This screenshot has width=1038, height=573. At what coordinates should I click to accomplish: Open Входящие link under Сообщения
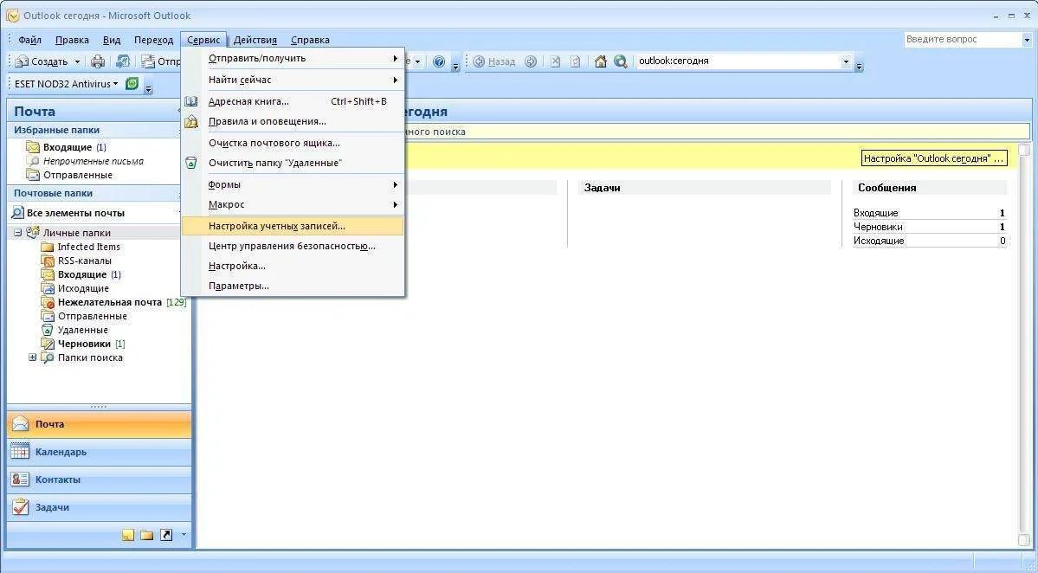[x=875, y=213]
